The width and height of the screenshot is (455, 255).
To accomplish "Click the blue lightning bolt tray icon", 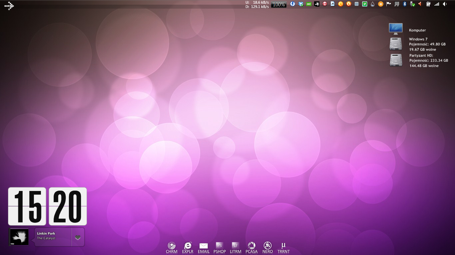I will click(292, 4).
